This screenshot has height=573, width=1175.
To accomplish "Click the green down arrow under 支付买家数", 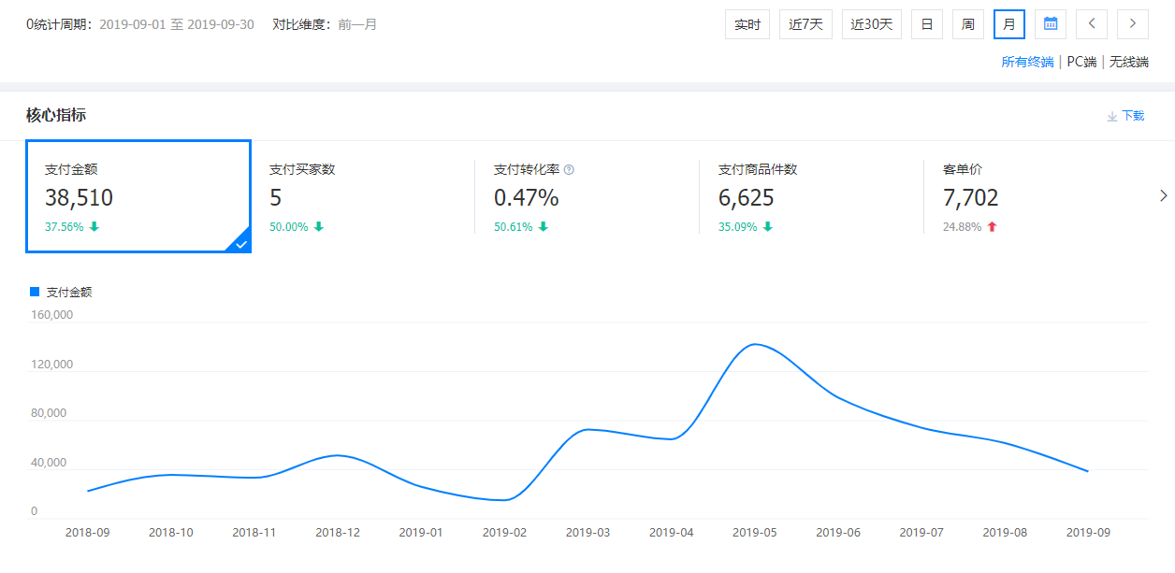I will coord(319,226).
